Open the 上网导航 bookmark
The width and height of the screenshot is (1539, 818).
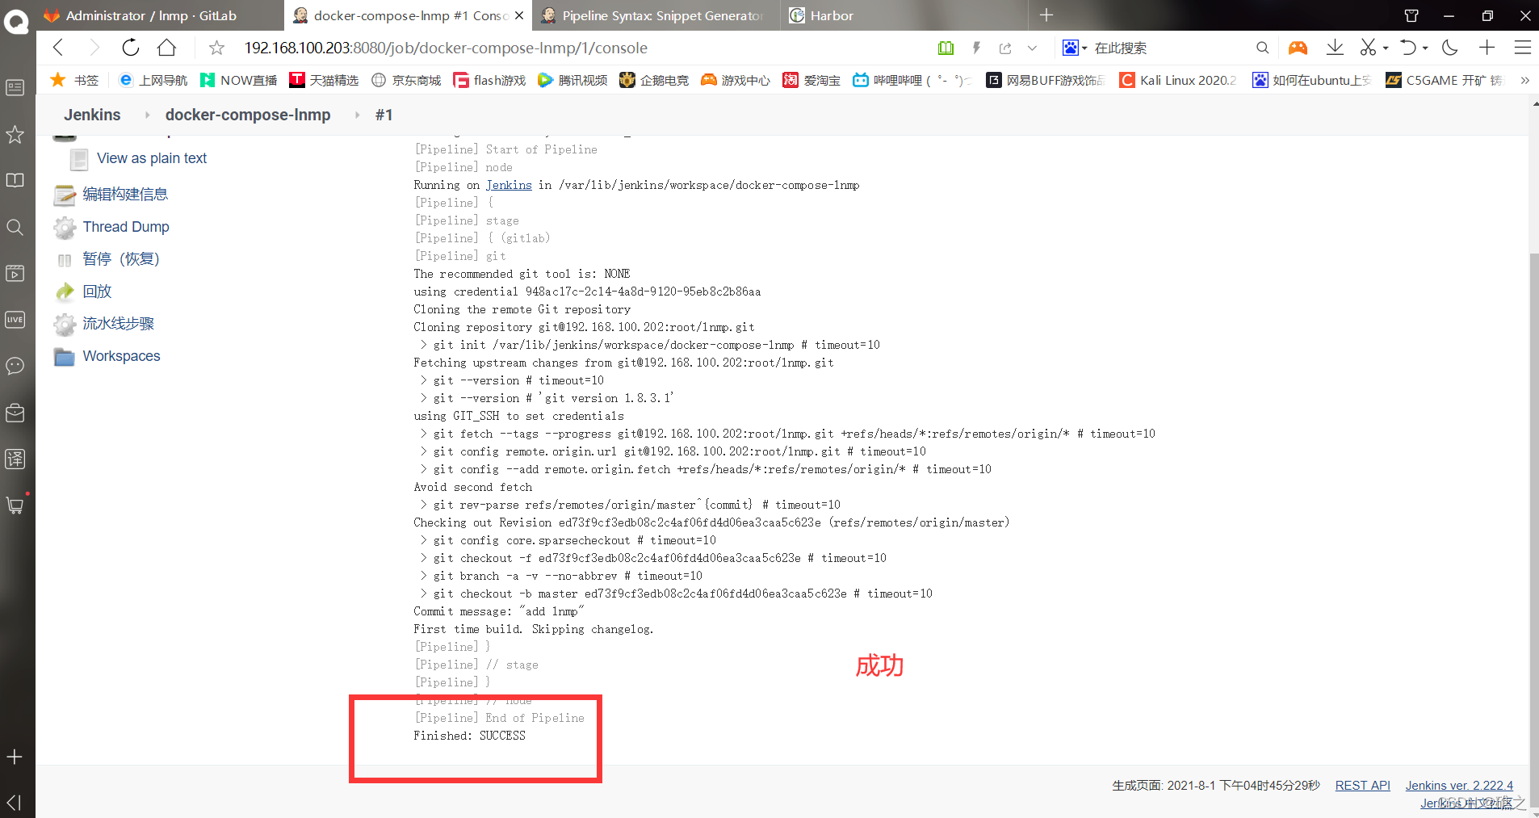pyautogui.click(x=153, y=80)
